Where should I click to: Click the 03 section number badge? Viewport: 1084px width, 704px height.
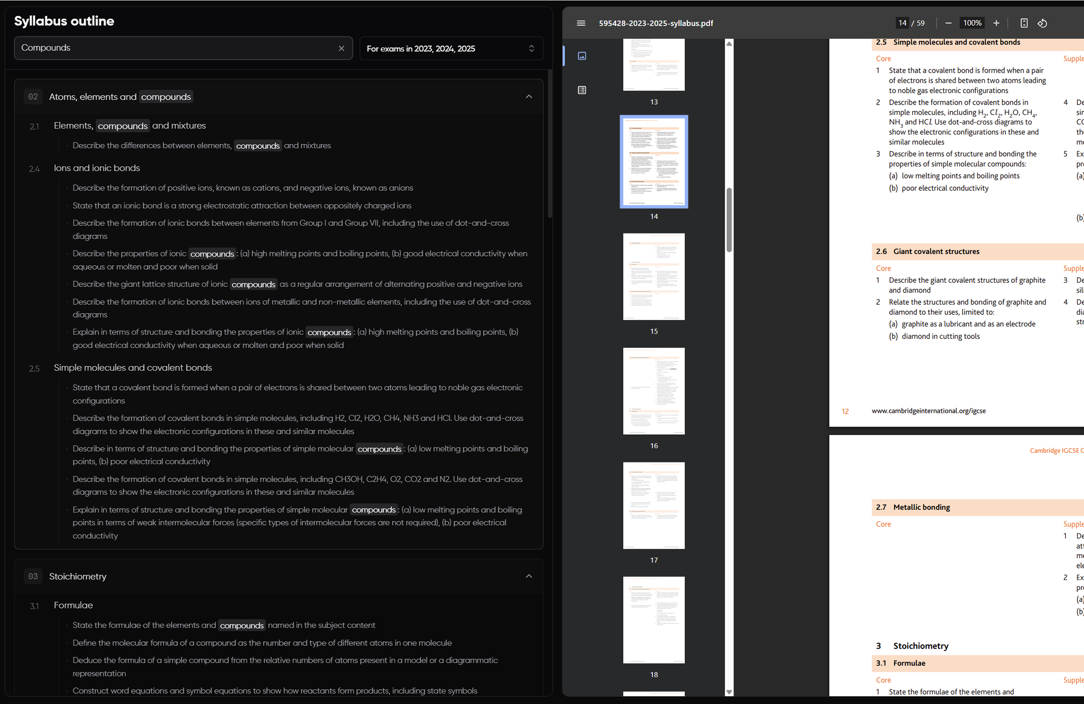[x=33, y=576]
